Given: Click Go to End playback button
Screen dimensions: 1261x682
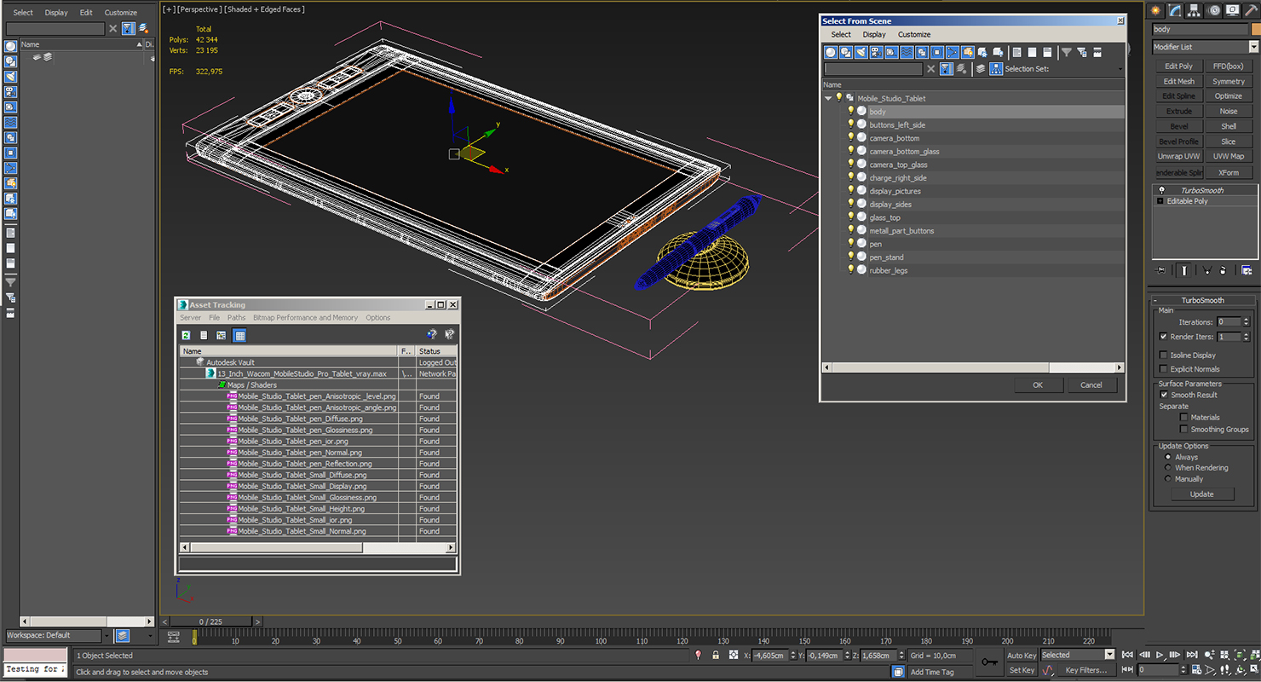Looking at the screenshot, I should [x=1192, y=655].
